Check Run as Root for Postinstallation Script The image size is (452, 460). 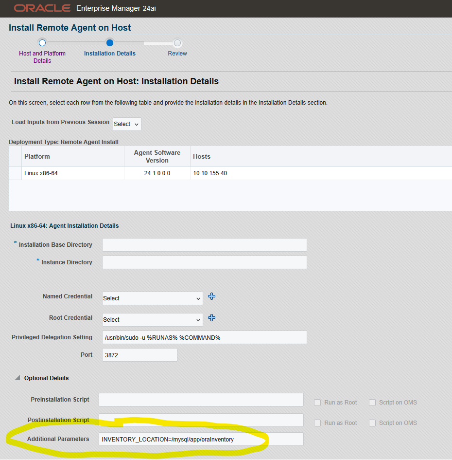317,423
